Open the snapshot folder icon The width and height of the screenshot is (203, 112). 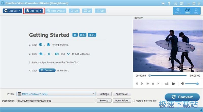pyautogui.click(x=173, y=84)
